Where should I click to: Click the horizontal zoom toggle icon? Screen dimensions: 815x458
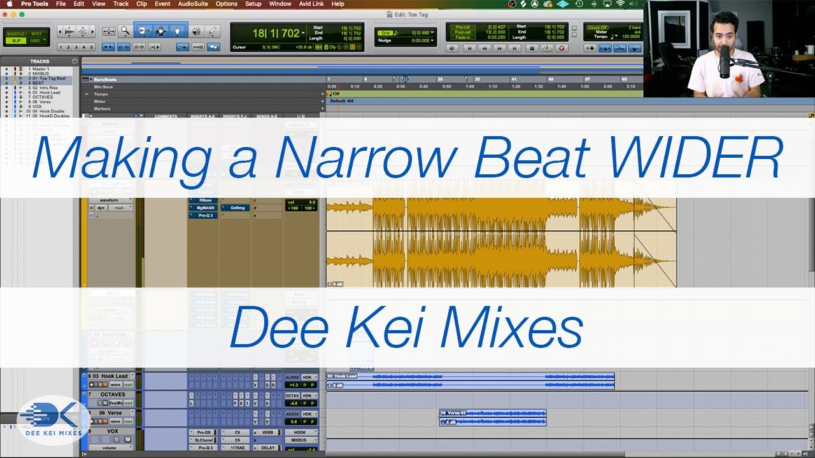[x=109, y=31]
